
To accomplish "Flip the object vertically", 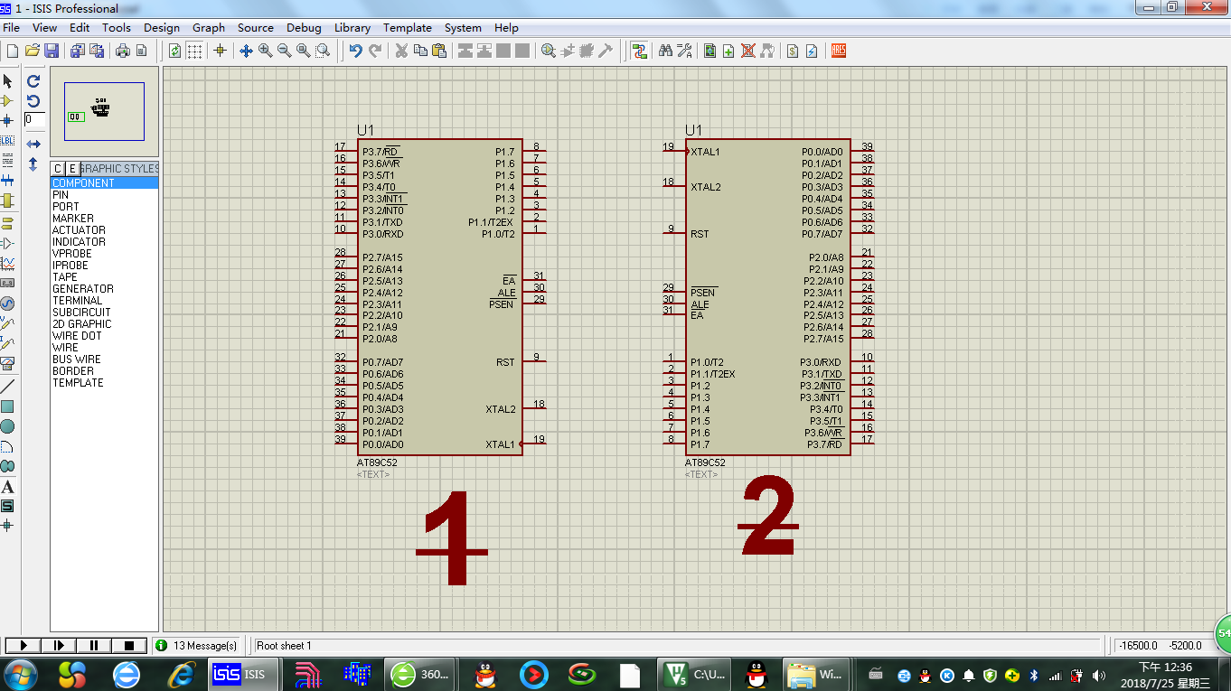I will 33,164.
